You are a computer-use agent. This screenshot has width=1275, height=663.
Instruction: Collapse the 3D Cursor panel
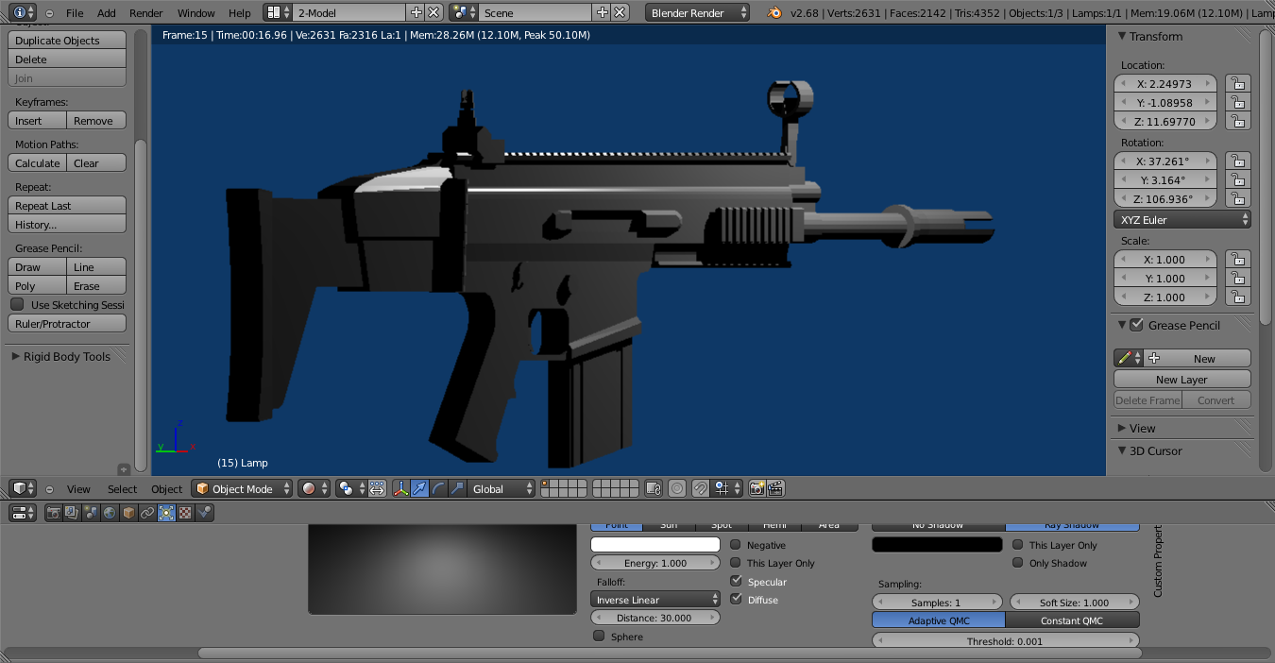(x=1122, y=450)
